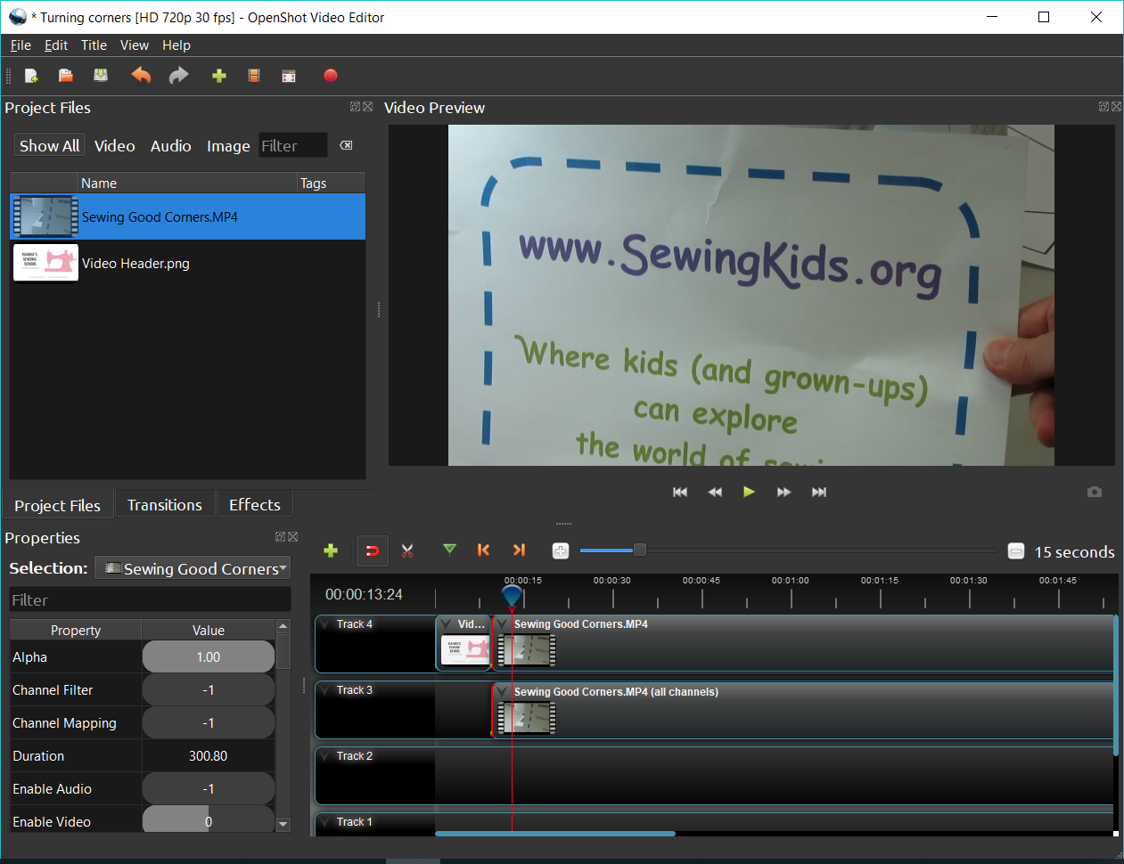Viewport: 1124px width, 864px height.
Task: Click the properties Filter field
Action: coord(150,600)
